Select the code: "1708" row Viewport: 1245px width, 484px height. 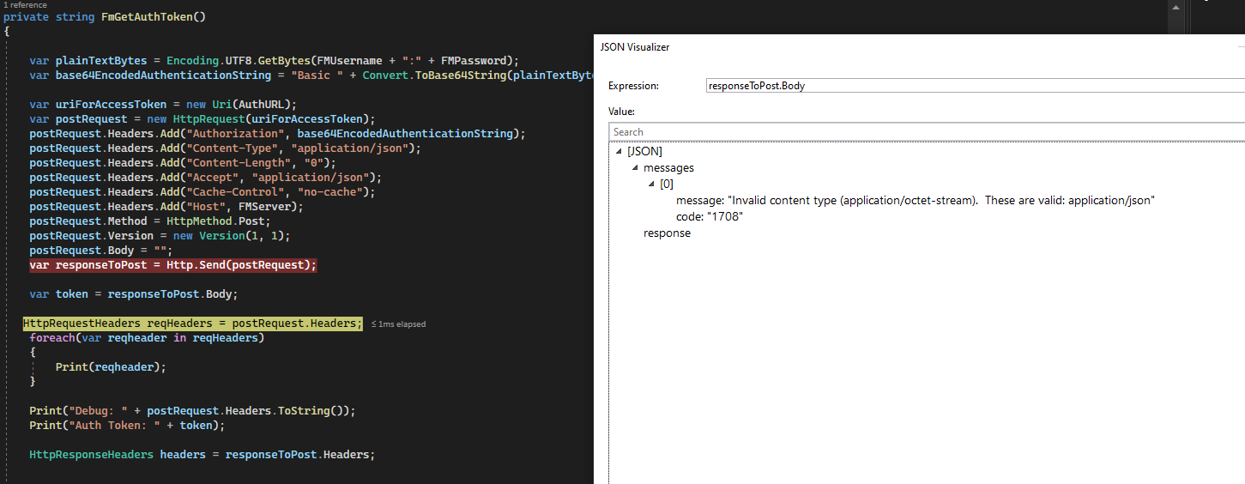coord(709,216)
